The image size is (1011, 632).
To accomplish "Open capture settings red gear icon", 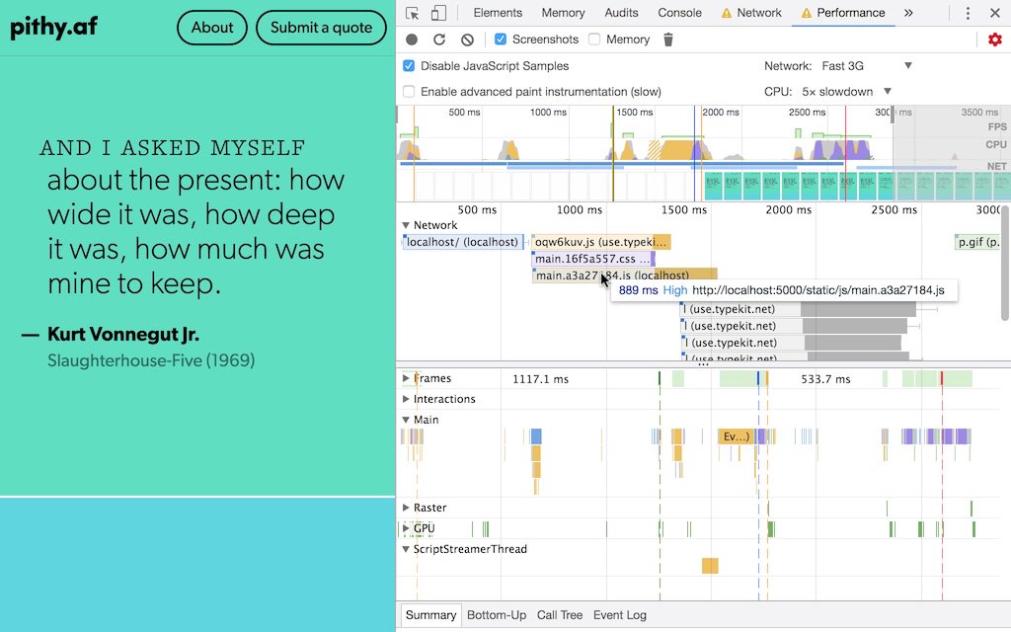I will click(995, 39).
